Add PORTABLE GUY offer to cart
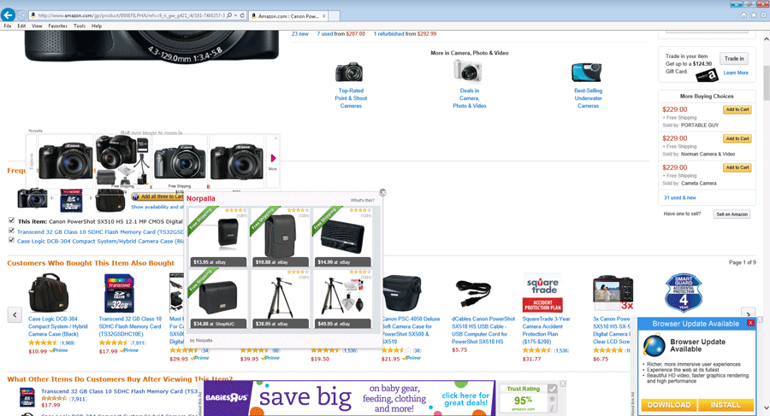Image resolution: width=770 pixels, height=416 pixels. [737, 110]
